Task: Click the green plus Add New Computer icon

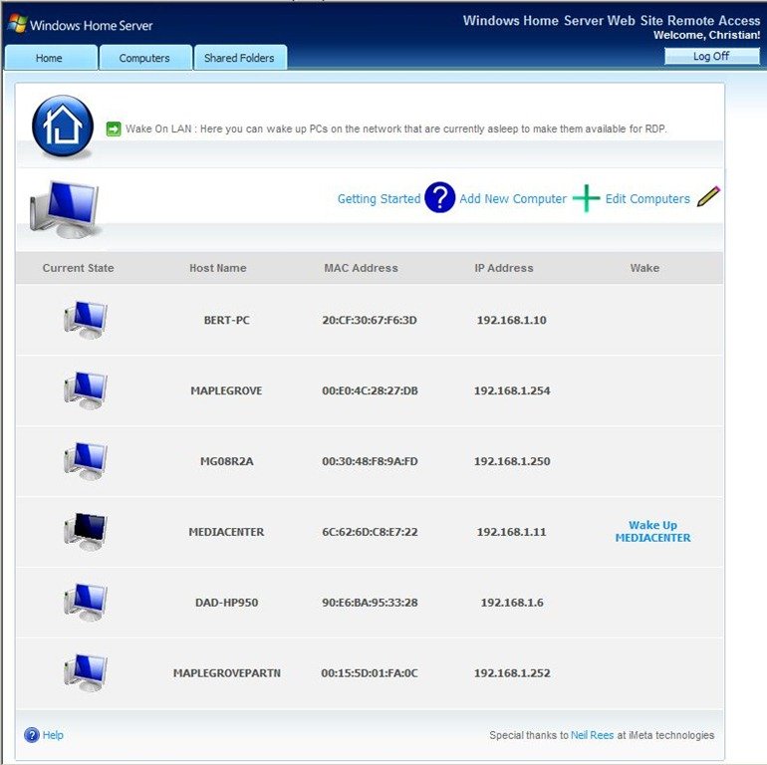Action: coord(586,198)
